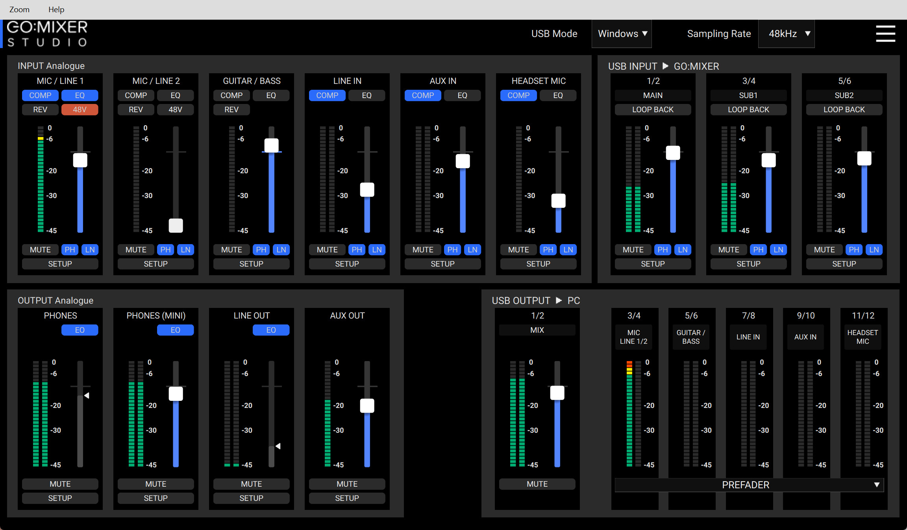Toggle LN on AUX IN channel
This screenshot has width=907, height=530.
pyautogui.click(x=472, y=250)
